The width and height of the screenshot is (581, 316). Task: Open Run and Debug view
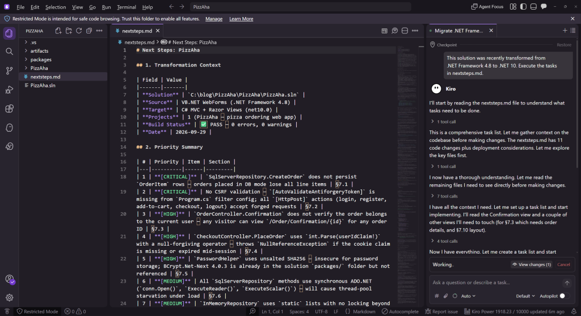pyautogui.click(x=9, y=90)
